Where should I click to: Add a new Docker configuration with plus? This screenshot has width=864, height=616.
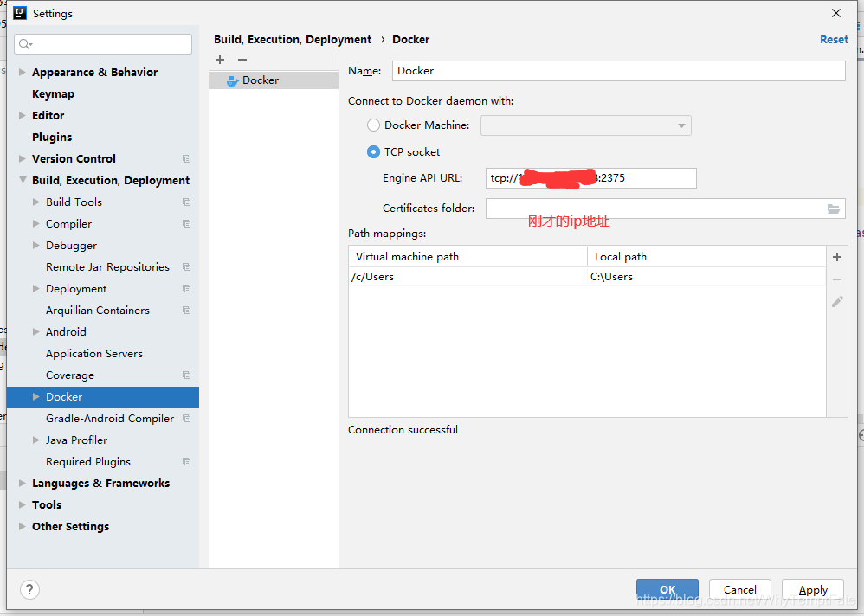tap(220, 60)
